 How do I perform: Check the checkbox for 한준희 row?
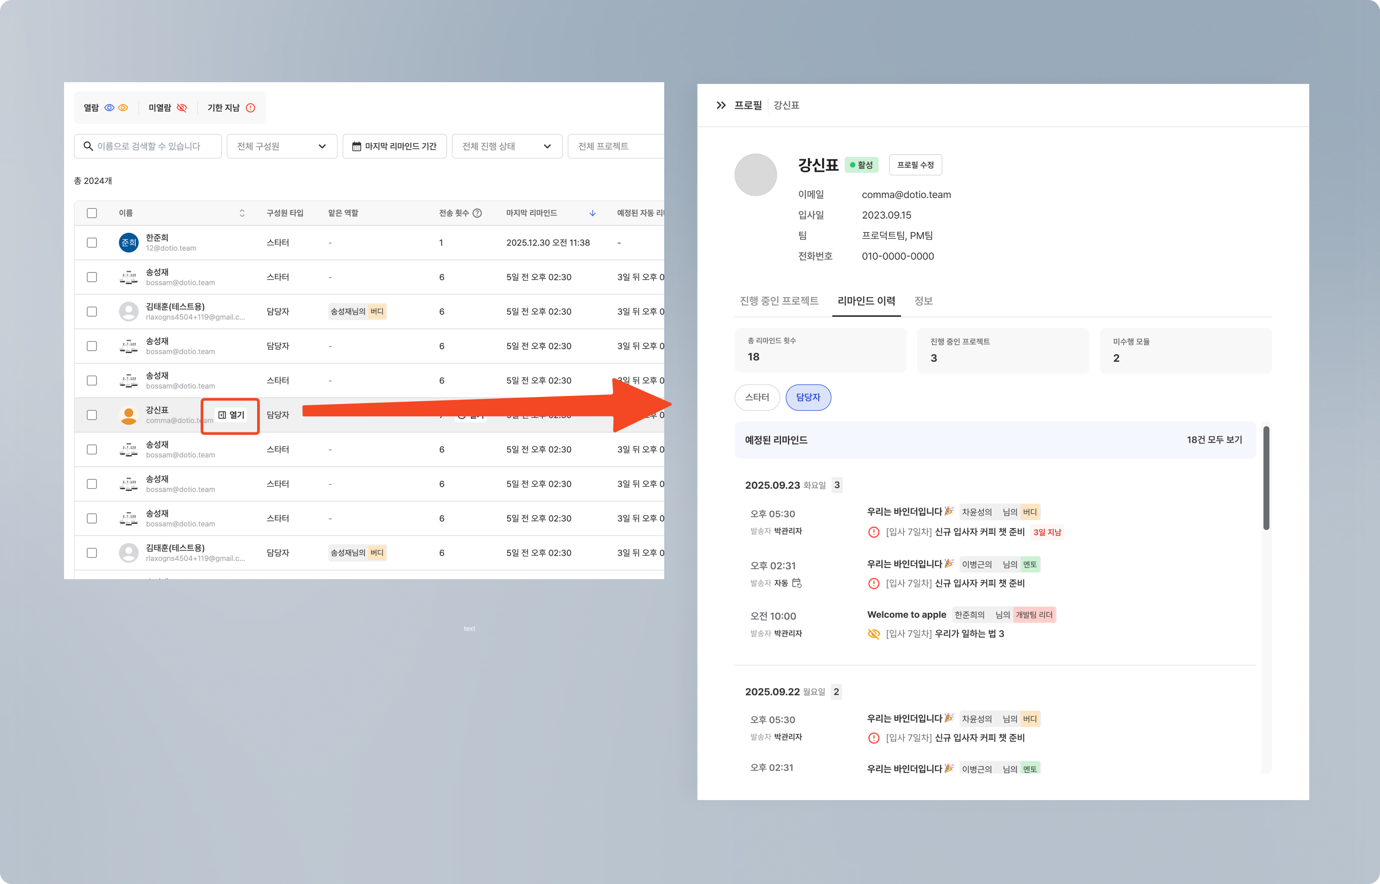pyautogui.click(x=92, y=243)
